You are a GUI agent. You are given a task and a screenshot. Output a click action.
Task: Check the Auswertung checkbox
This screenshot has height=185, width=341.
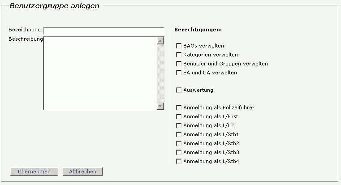(179, 90)
